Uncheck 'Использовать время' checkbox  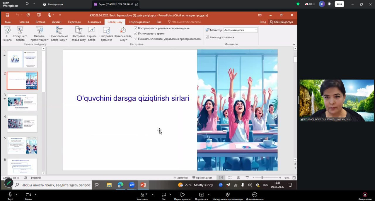click(136, 33)
